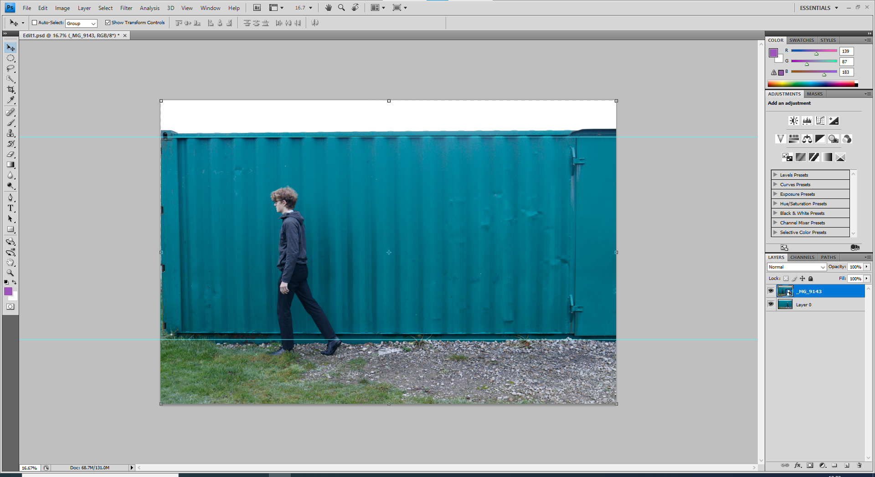
Task: Select the Move tool
Action: click(x=10, y=48)
